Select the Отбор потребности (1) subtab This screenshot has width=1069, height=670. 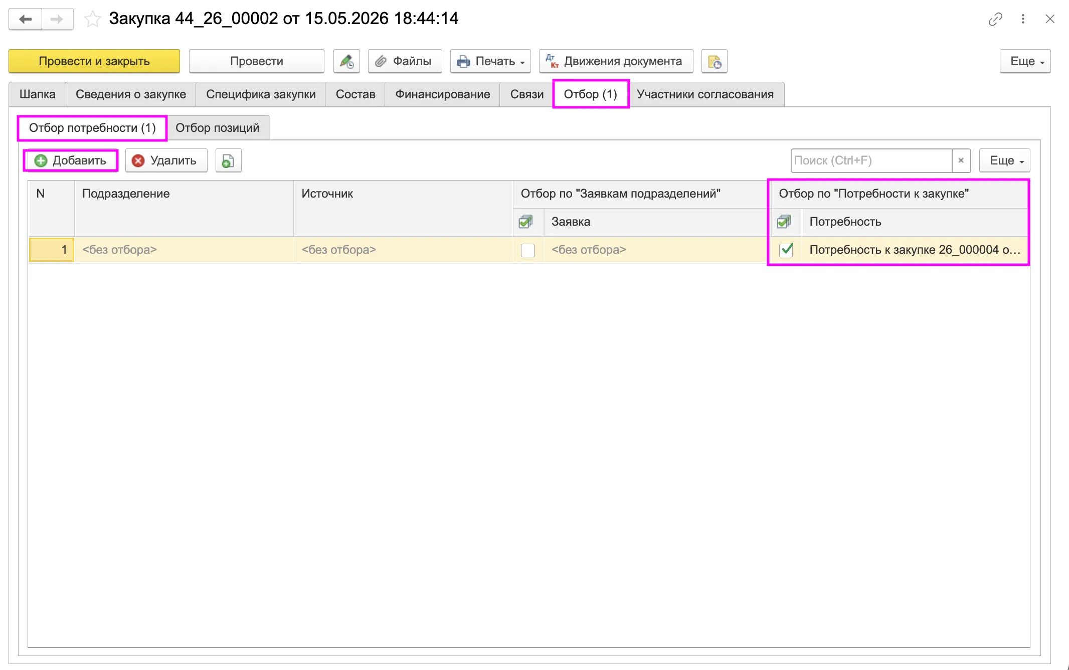(92, 128)
